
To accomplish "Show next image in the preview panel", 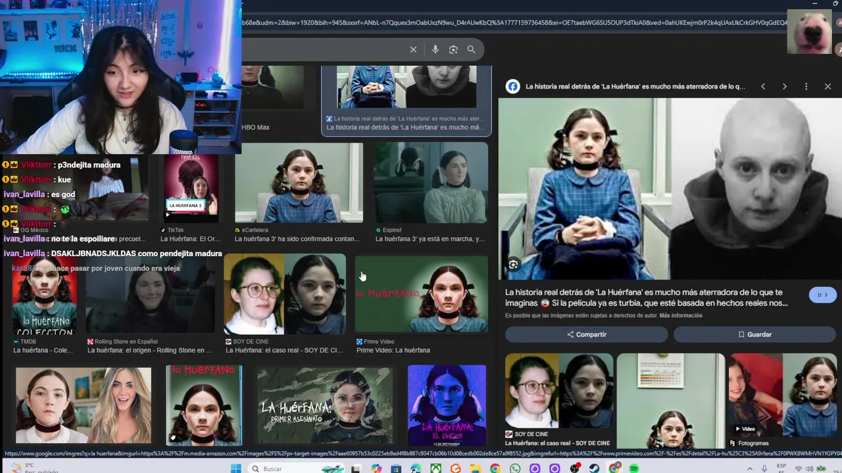I will pos(784,86).
